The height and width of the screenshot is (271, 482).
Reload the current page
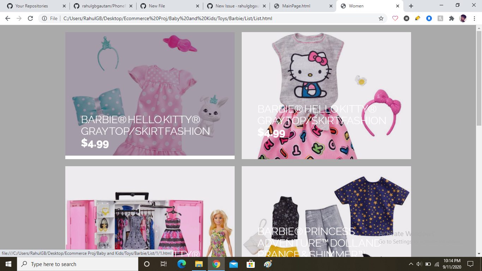pos(30,18)
